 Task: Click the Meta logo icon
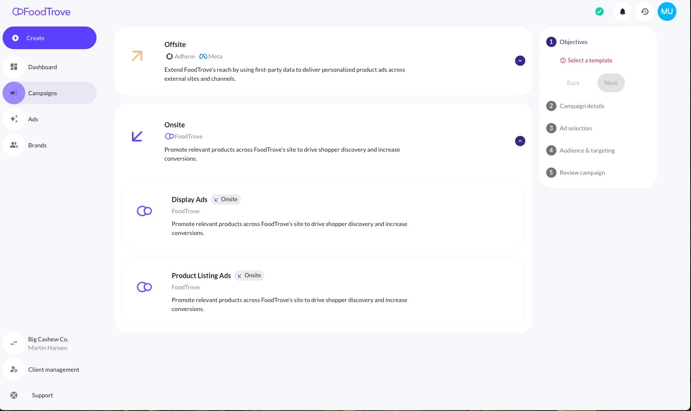point(203,56)
